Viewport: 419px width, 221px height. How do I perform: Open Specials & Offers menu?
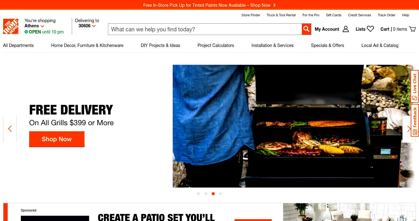[x=328, y=45]
